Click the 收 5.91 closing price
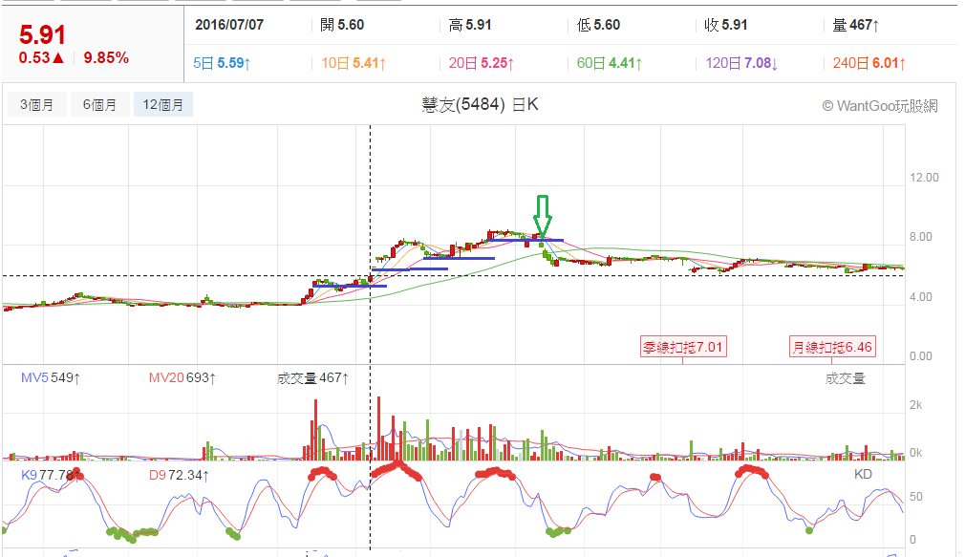This screenshot has width=965, height=557. point(725,25)
